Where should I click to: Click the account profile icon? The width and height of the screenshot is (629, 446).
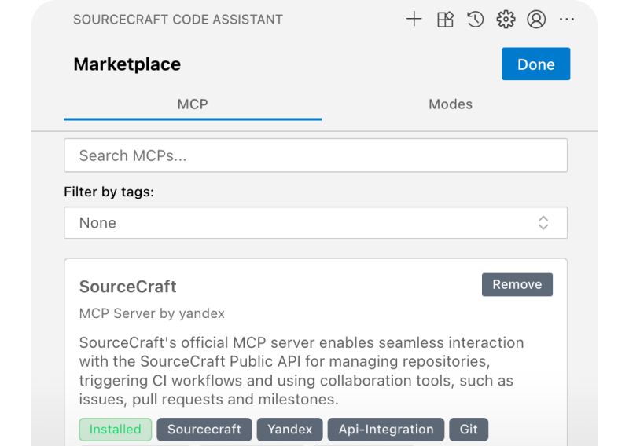[x=536, y=20]
